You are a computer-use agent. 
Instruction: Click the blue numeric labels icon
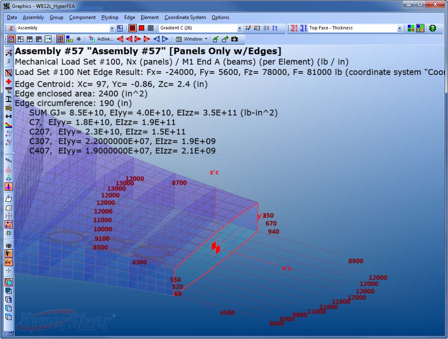click(303, 28)
